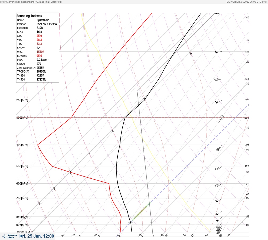Click the wind barb beside the 371 altitude label
The width and height of the screenshot is (268, 240).
pos(218,79)
